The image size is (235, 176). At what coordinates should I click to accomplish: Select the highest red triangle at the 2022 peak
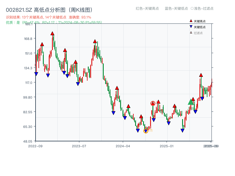(x=52, y=33)
